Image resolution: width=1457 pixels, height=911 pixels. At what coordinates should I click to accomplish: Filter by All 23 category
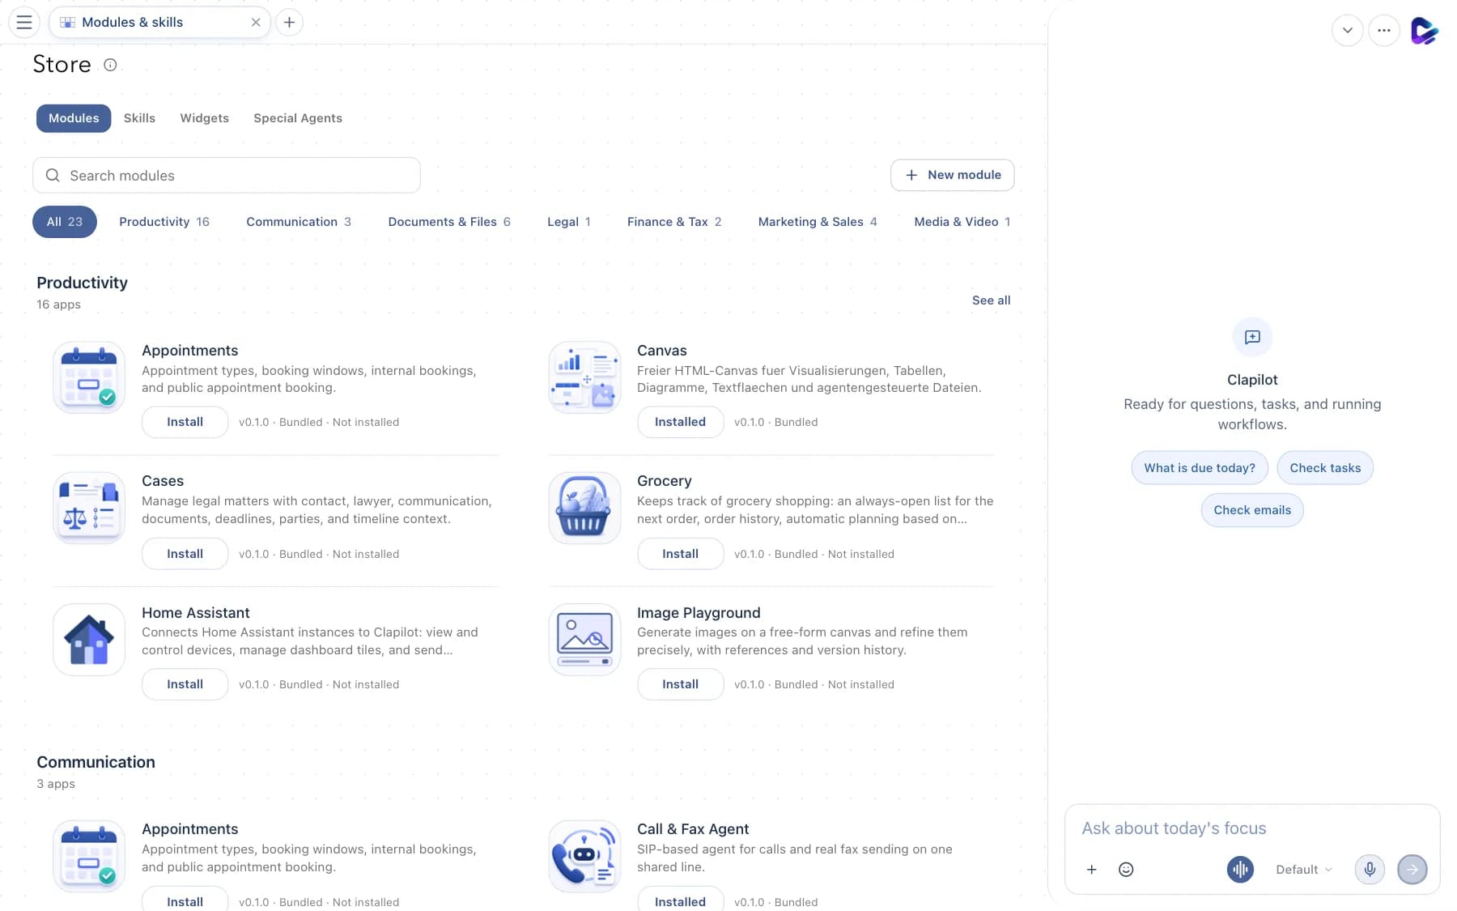(x=65, y=222)
